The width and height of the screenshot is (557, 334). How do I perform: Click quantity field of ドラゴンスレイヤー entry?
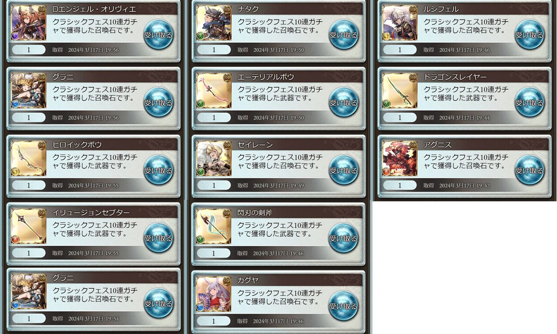pos(399,117)
